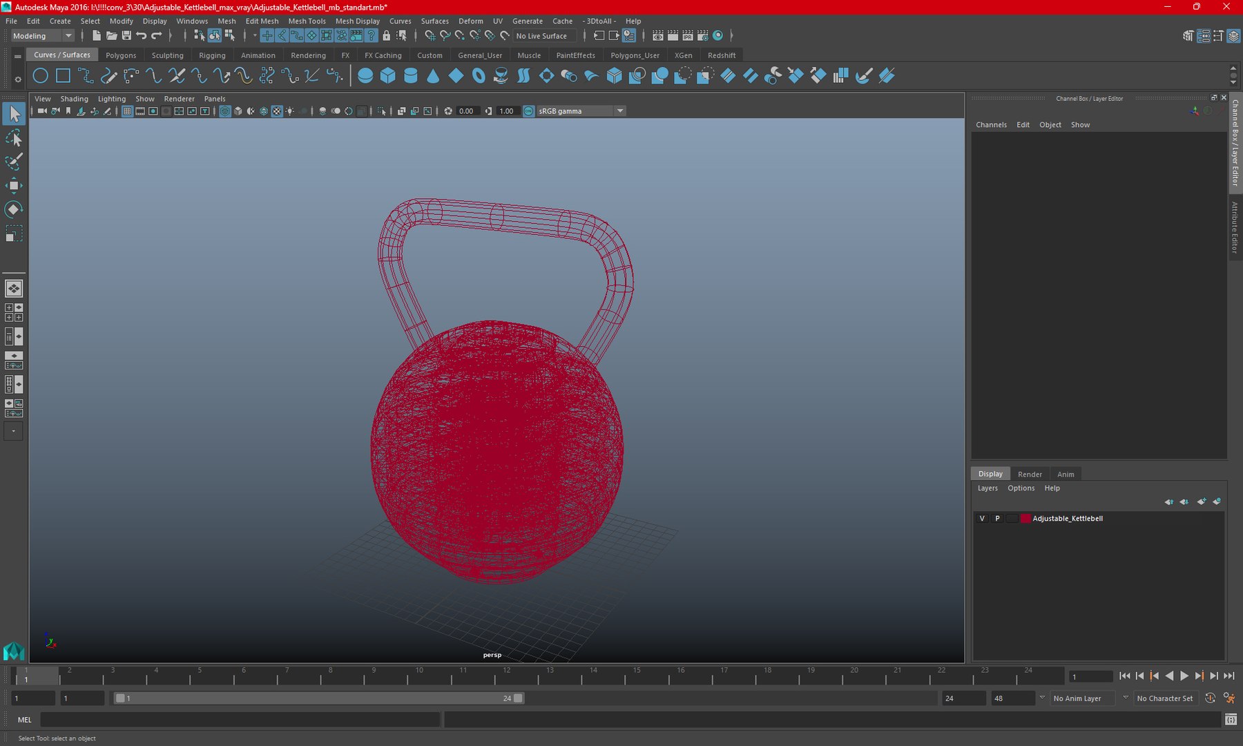Click the time slider current frame marker
The image size is (1243, 746).
click(x=37, y=676)
